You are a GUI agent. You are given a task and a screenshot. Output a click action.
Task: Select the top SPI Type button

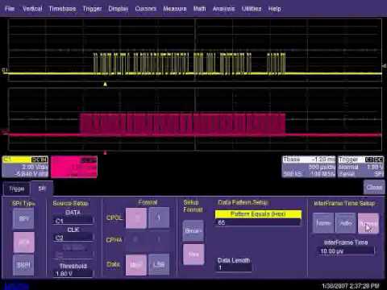tap(23, 219)
